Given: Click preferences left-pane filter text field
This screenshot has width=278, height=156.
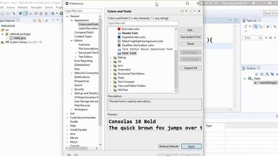Looking at the screenshot, I should (x=83, y=11).
